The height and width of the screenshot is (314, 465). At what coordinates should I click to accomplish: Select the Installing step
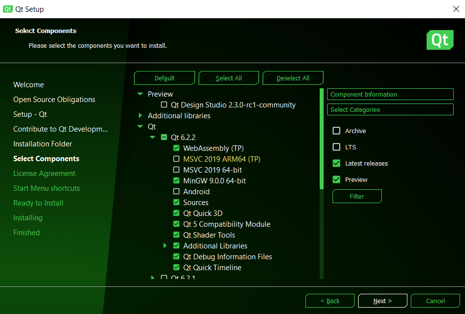[x=28, y=218]
